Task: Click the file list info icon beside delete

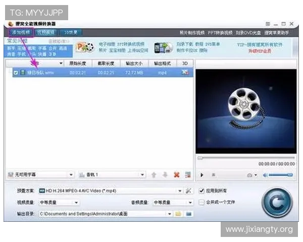Action: [x=188, y=175]
